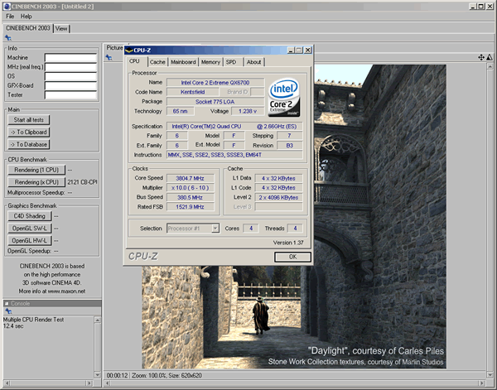Click the triangle icon beside the move arrows
This screenshot has width=497, height=390.
tap(490, 57)
